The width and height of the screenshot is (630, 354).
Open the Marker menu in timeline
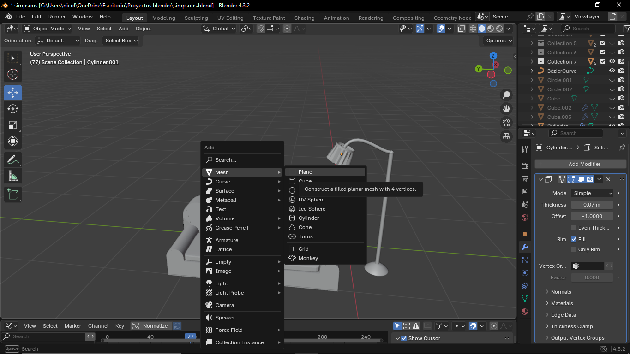tap(72, 326)
